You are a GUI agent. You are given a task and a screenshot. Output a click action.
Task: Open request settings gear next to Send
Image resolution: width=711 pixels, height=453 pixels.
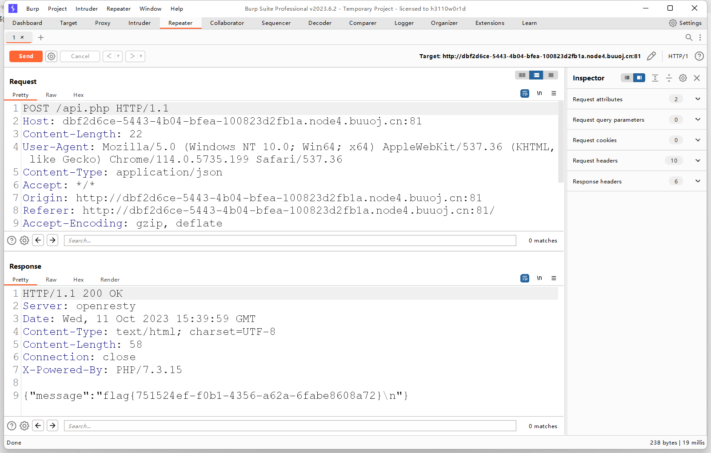[x=52, y=56]
